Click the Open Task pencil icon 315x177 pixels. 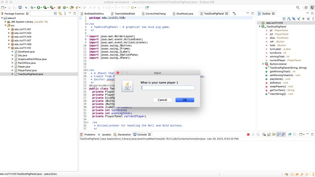coord(77,7)
